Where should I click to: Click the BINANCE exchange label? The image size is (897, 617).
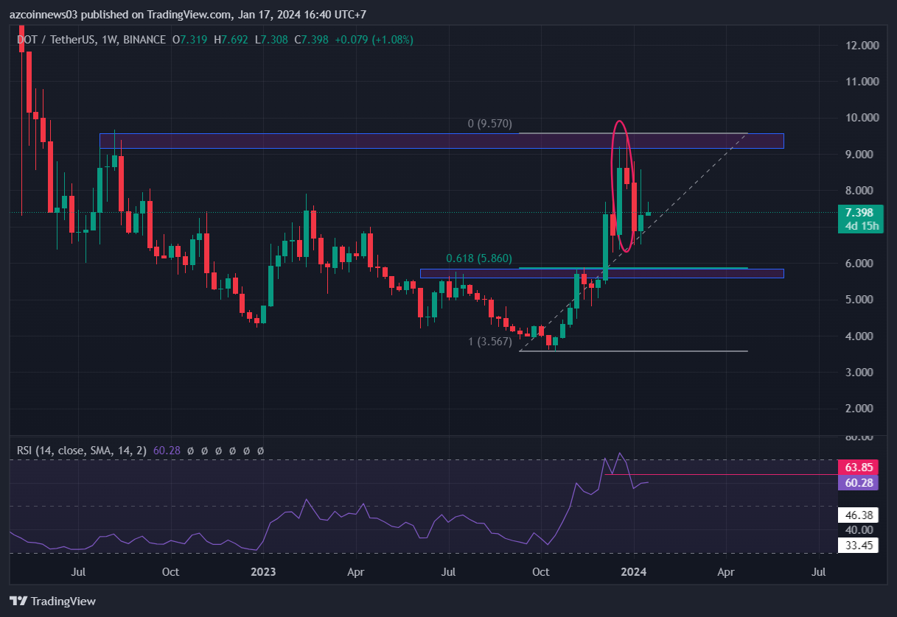pos(145,39)
